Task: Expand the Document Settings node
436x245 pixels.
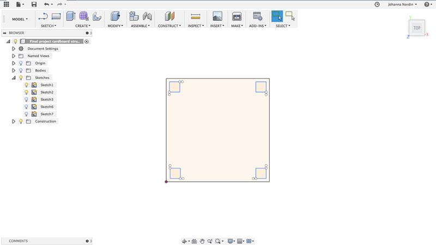Action: pyautogui.click(x=13, y=48)
